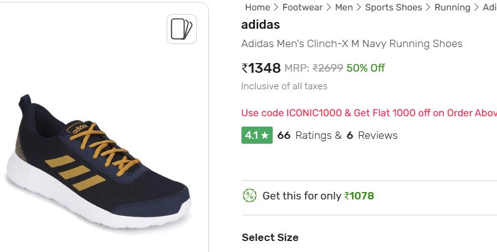Click the ₹1348 selling price
Viewport: 497px width, 252px height.
(x=261, y=68)
